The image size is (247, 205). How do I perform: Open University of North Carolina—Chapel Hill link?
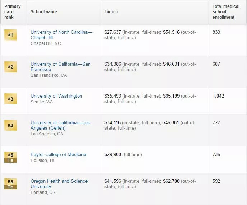click(61, 35)
